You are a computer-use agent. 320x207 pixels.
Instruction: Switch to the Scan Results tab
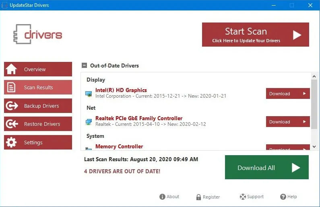(38, 87)
